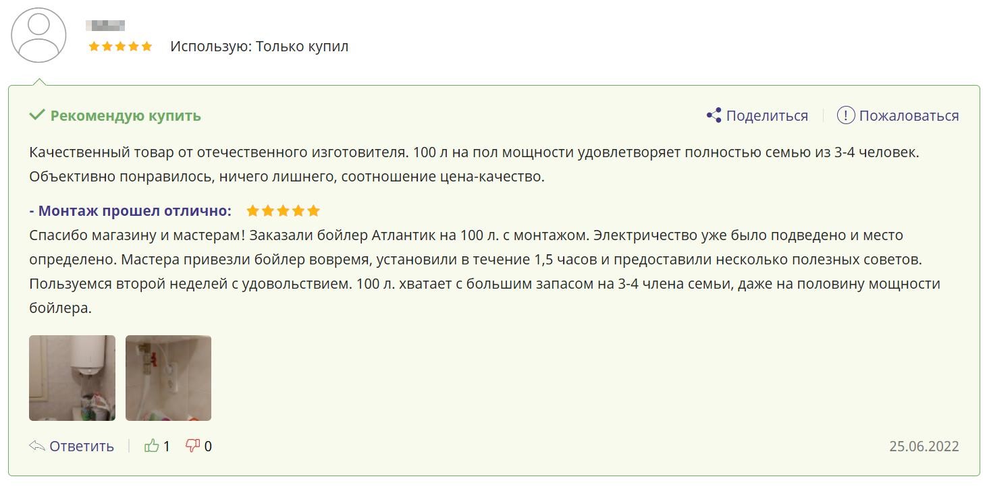Click the exclamation icon beside Пожаловаться
Viewport: 987px width, 489px height.
[x=846, y=115]
